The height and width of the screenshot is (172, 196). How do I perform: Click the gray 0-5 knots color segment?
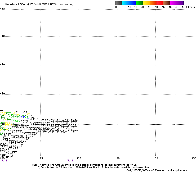pos(119,3)
